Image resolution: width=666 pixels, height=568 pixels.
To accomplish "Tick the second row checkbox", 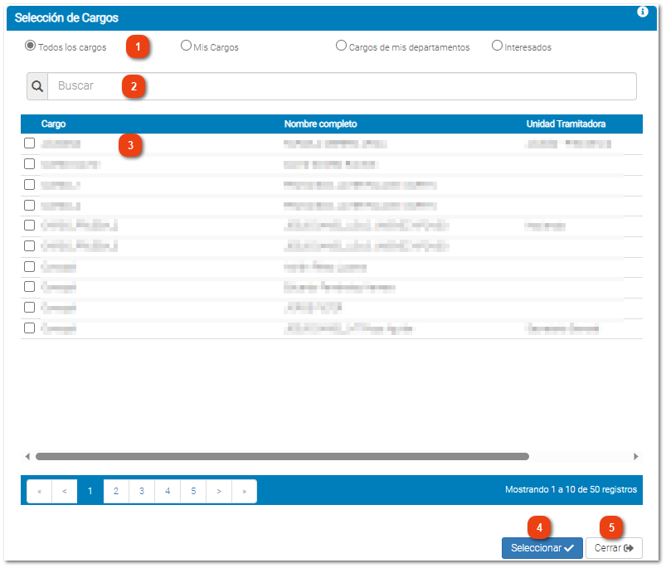I will pyautogui.click(x=29, y=164).
